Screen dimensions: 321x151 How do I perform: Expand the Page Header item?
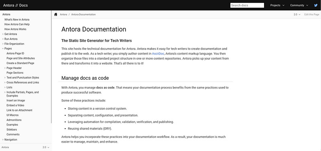5,68
